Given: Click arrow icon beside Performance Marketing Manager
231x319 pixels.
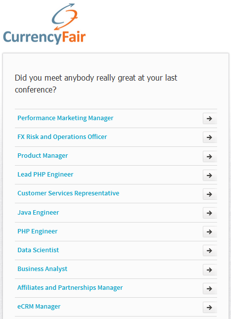Looking at the screenshot, I should (210, 119).
